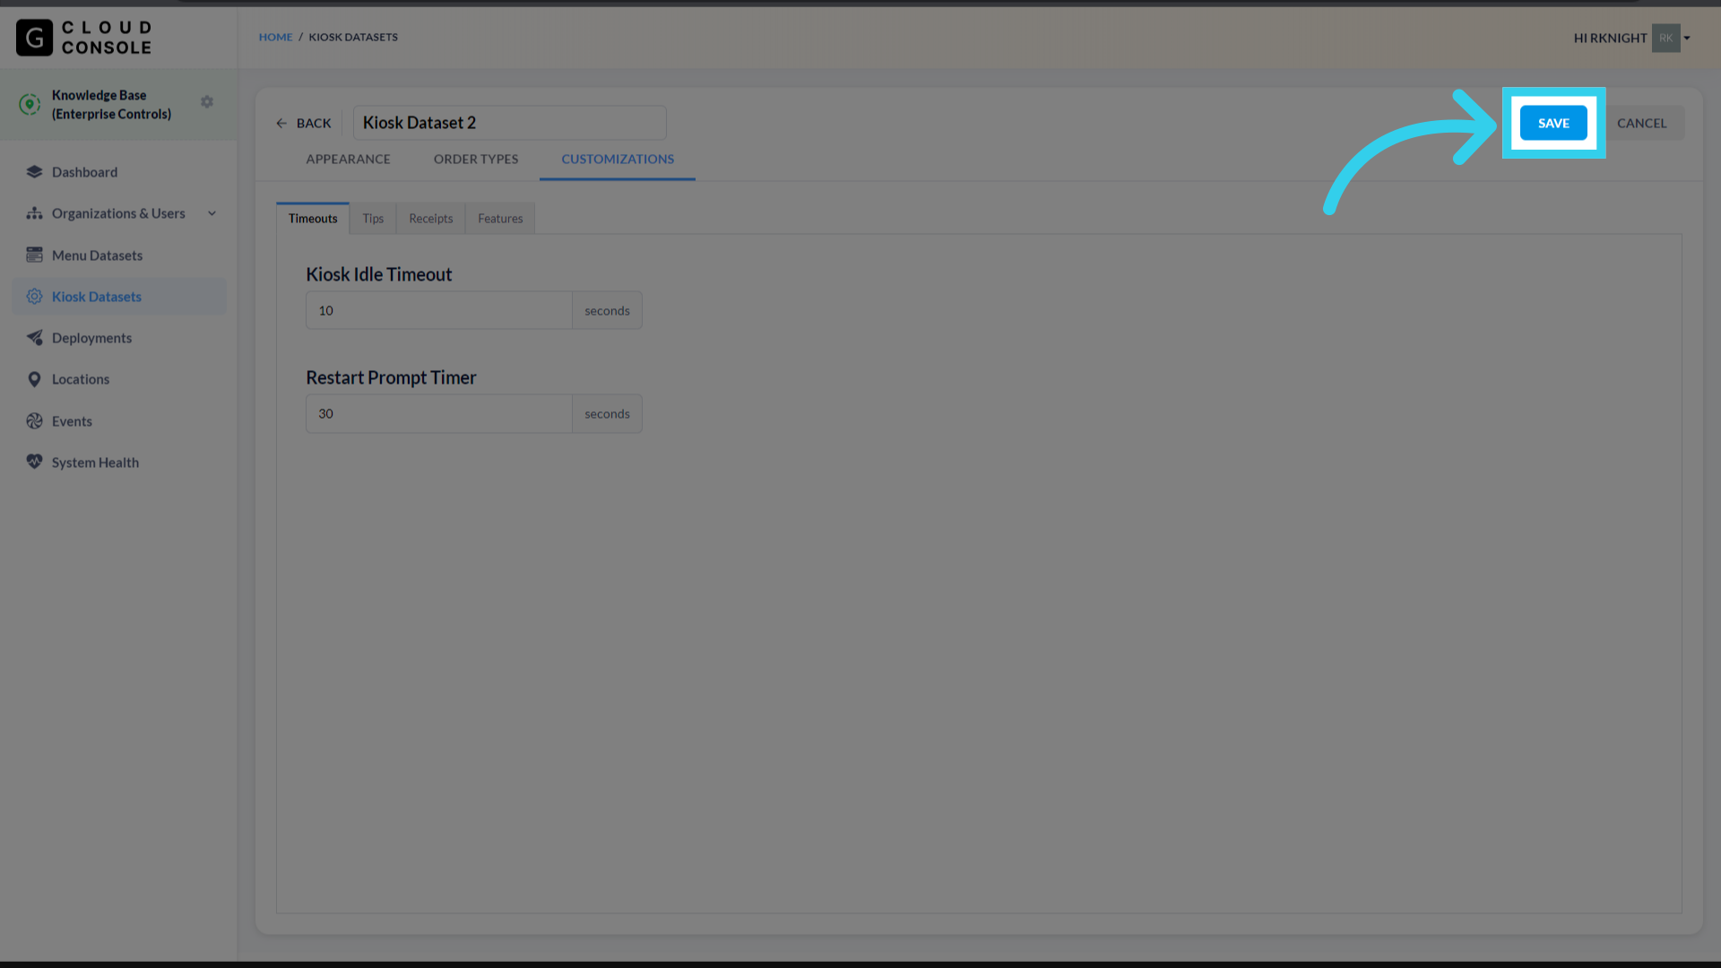Click the Cloud Console G logo
The height and width of the screenshot is (968, 1721).
(34, 38)
